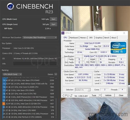
Task: Select ranking row AMD Athlon II X4 610e
Action: (29, 107)
